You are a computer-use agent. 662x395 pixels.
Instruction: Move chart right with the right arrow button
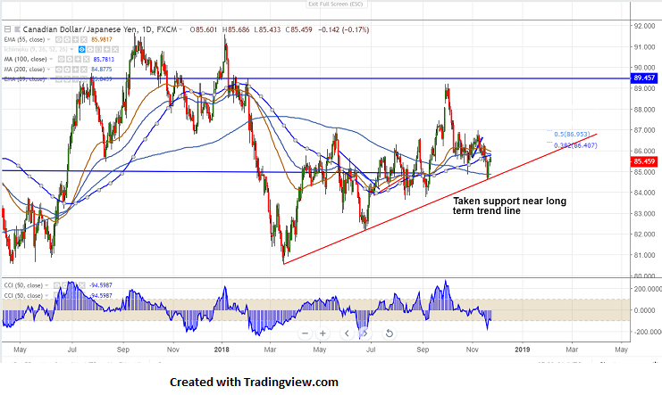pyautogui.click(x=365, y=333)
